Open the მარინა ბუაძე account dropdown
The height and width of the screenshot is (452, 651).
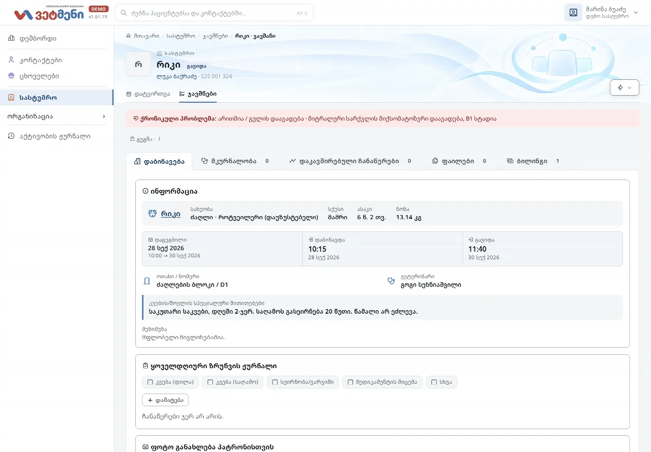tap(602, 13)
